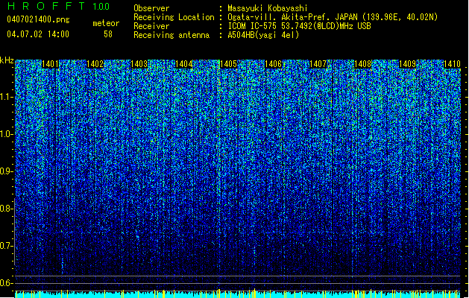Click the 1.1 kHz axis label
Viewport: 469px width, 298px height.
[x=6, y=97]
